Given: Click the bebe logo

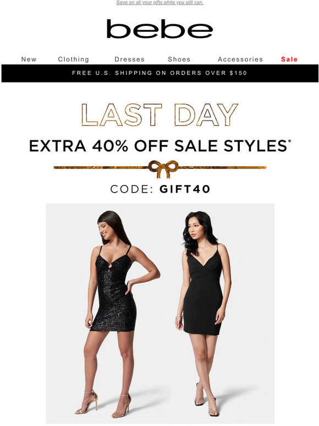Looking at the screenshot, I should pos(159,29).
